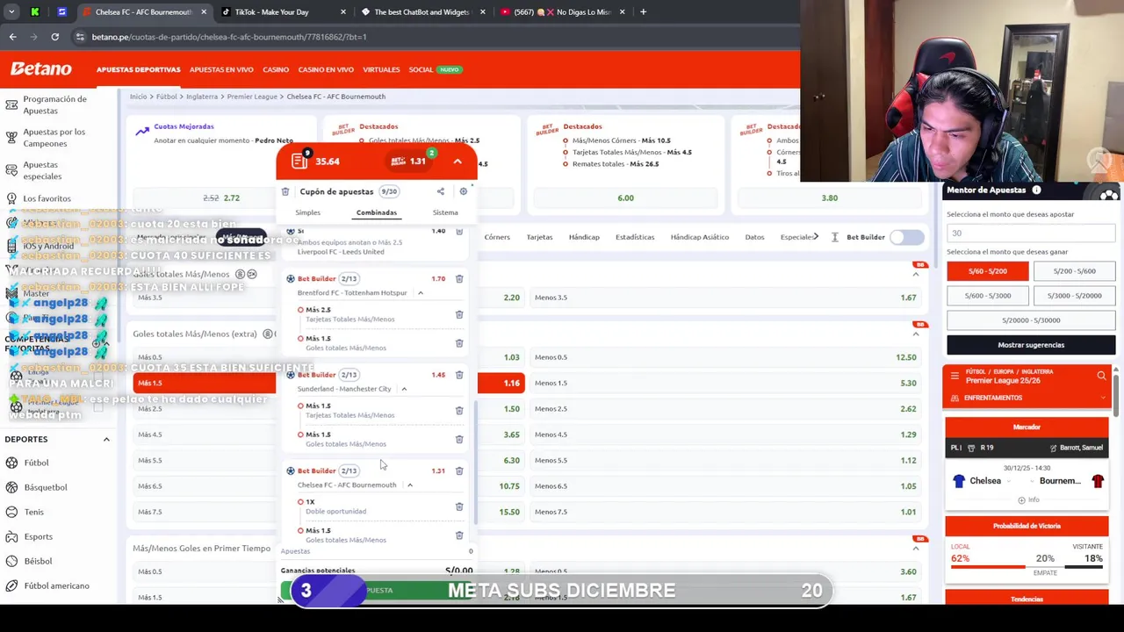Search in the Premier League stats widget
Screen dimensions: 1124x632
click(x=1101, y=376)
